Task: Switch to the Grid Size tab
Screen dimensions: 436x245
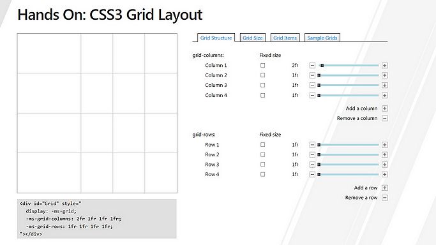Action: (253, 38)
